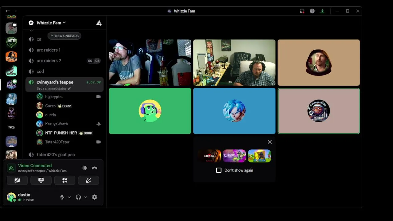Open the activities launcher button
This screenshot has width=393, height=221.
pyautogui.click(x=65, y=180)
